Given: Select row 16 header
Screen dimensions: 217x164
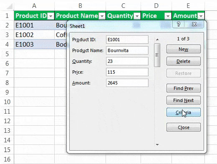Looking at the screenshot, I should tap(7, 159).
